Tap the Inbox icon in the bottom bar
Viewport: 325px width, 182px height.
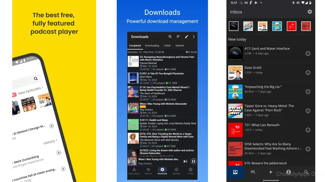(x=235, y=172)
